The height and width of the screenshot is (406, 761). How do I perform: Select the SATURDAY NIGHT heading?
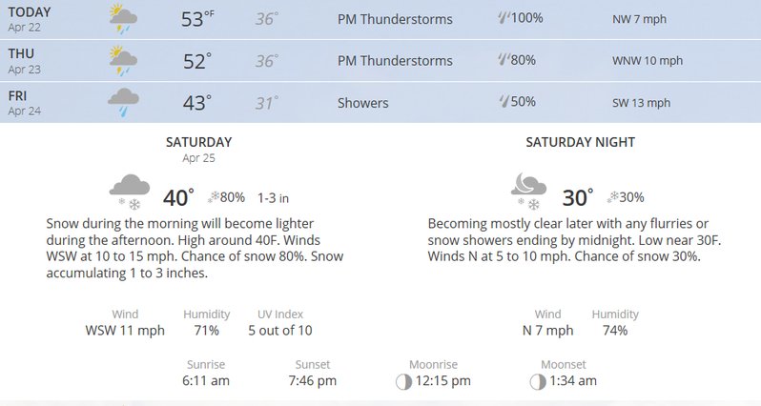click(x=581, y=142)
